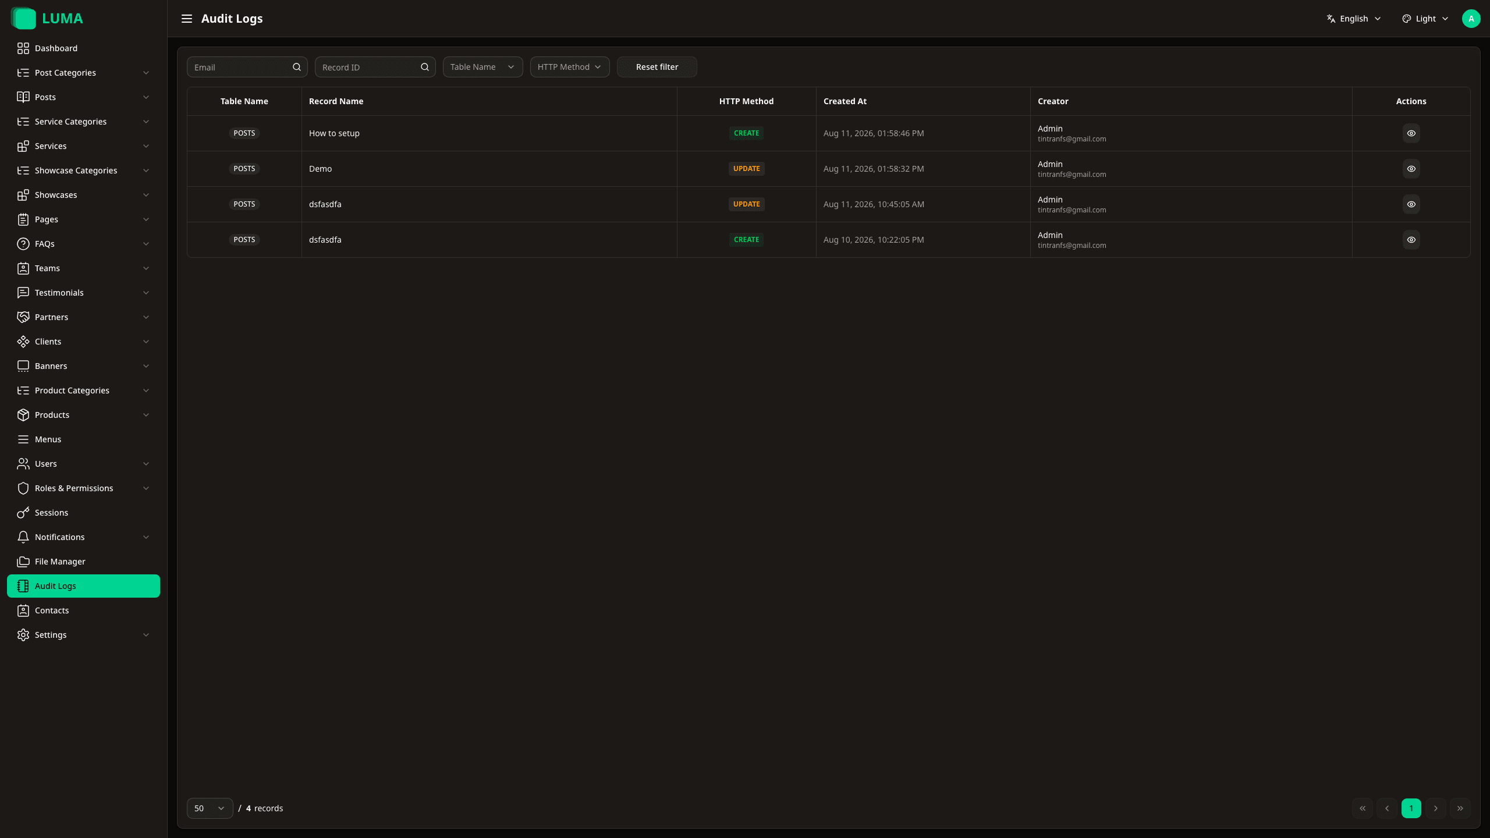View details of 'Demo' update log
This screenshot has width=1490, height=838.
pos(1411,169)
